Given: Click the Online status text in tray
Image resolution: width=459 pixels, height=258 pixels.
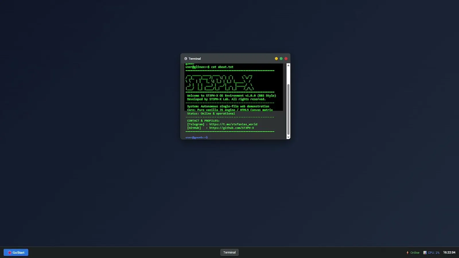Looking at the screenshot, I should point(415,253).
